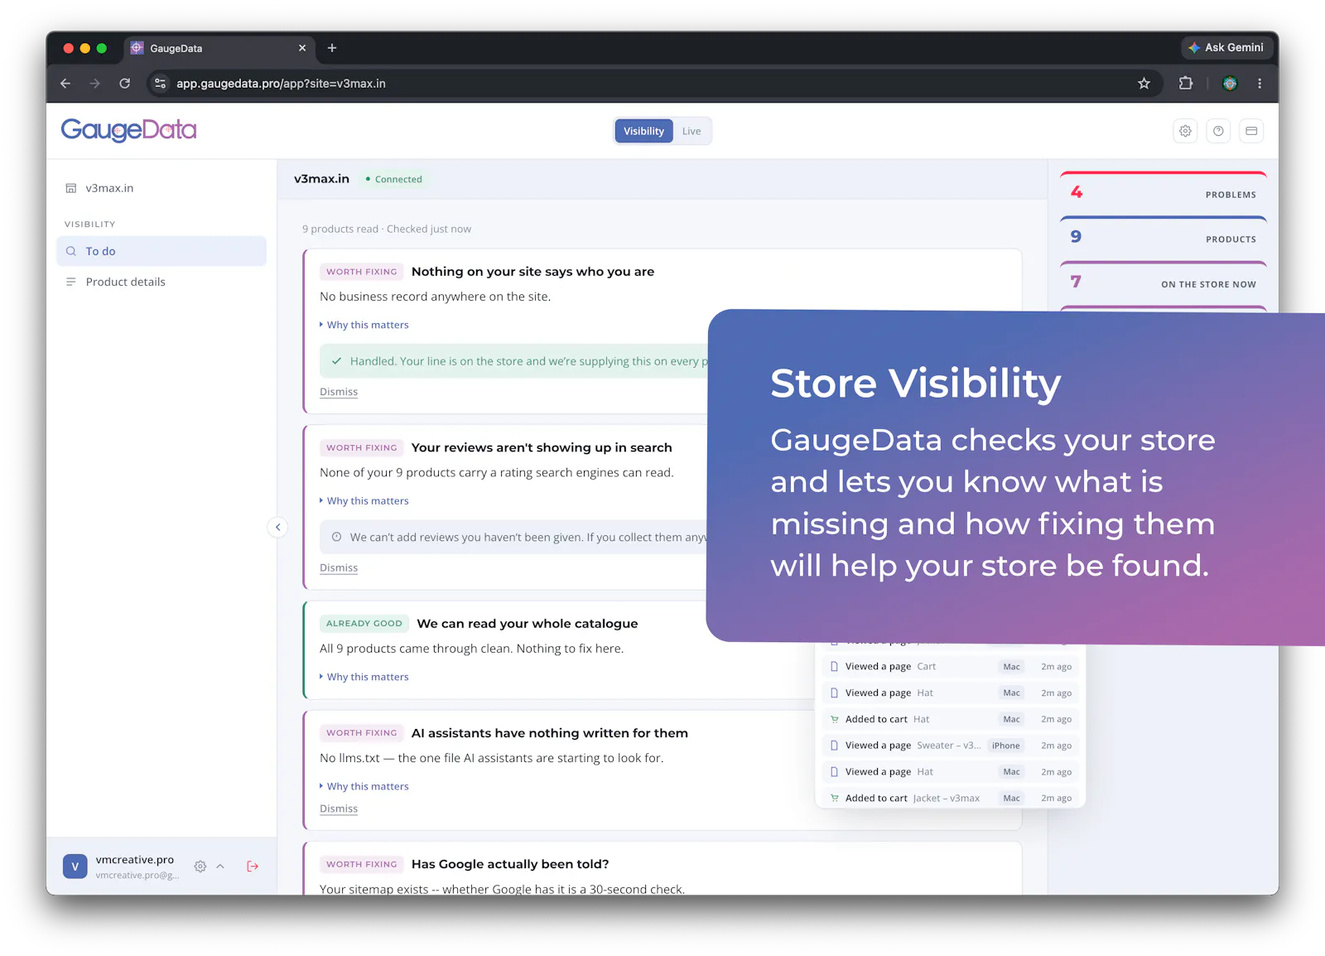Screen dimensions: 1325x956
Task: Click the log out icon in sidebar footer
Action: (x=253, y=867)
